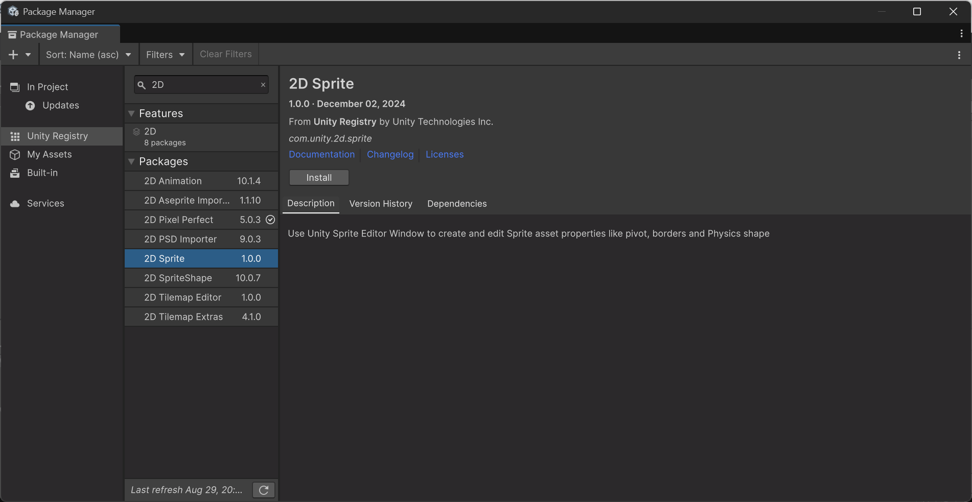Click version 10.1.4 of 2D Animation
Screen dimensions: 972x502
(249, 181)
